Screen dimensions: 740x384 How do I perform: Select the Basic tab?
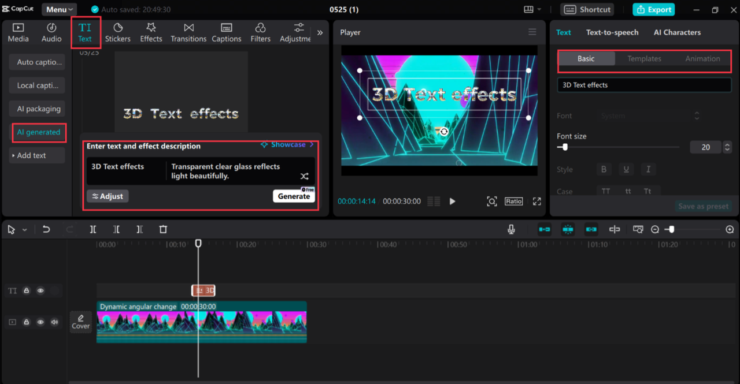(586, 59)
